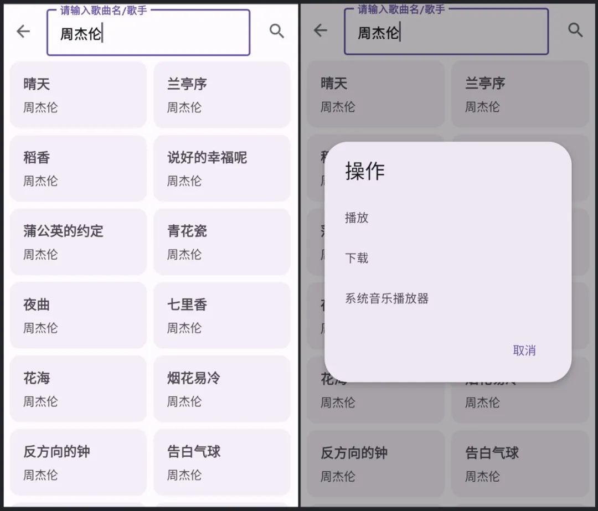Select 花海 song card in left screen
598x511 pixels.
click(x=78, y=389)
